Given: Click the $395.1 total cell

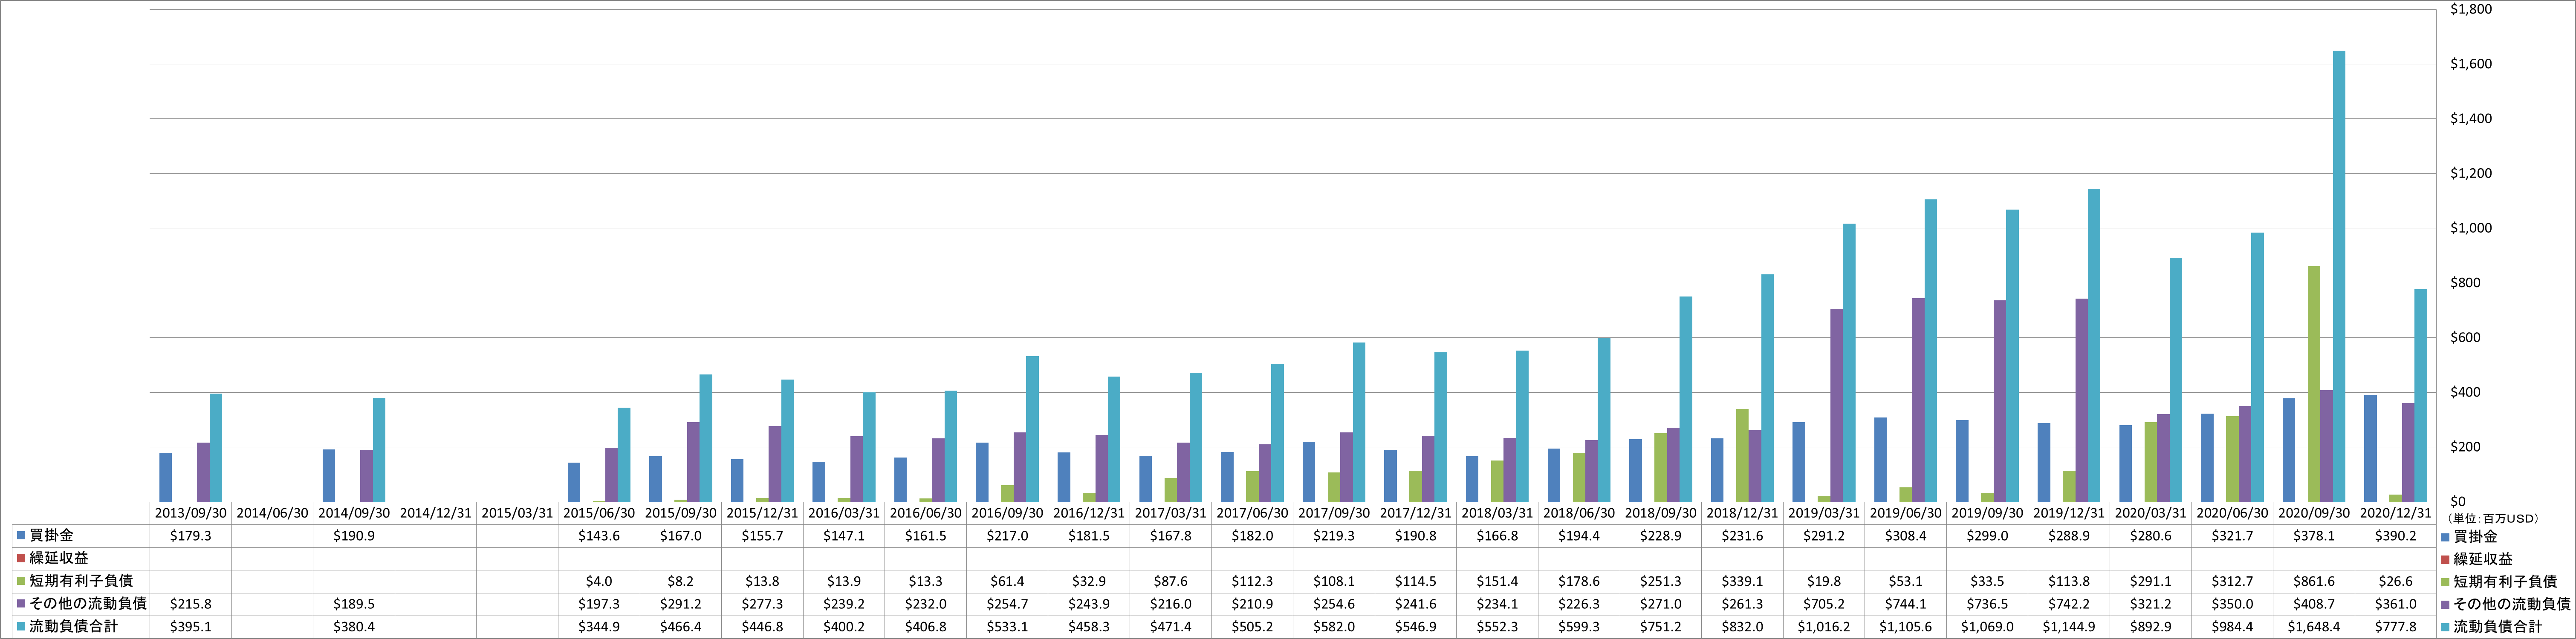Looking at the screenshot, I should coord(191,627).
